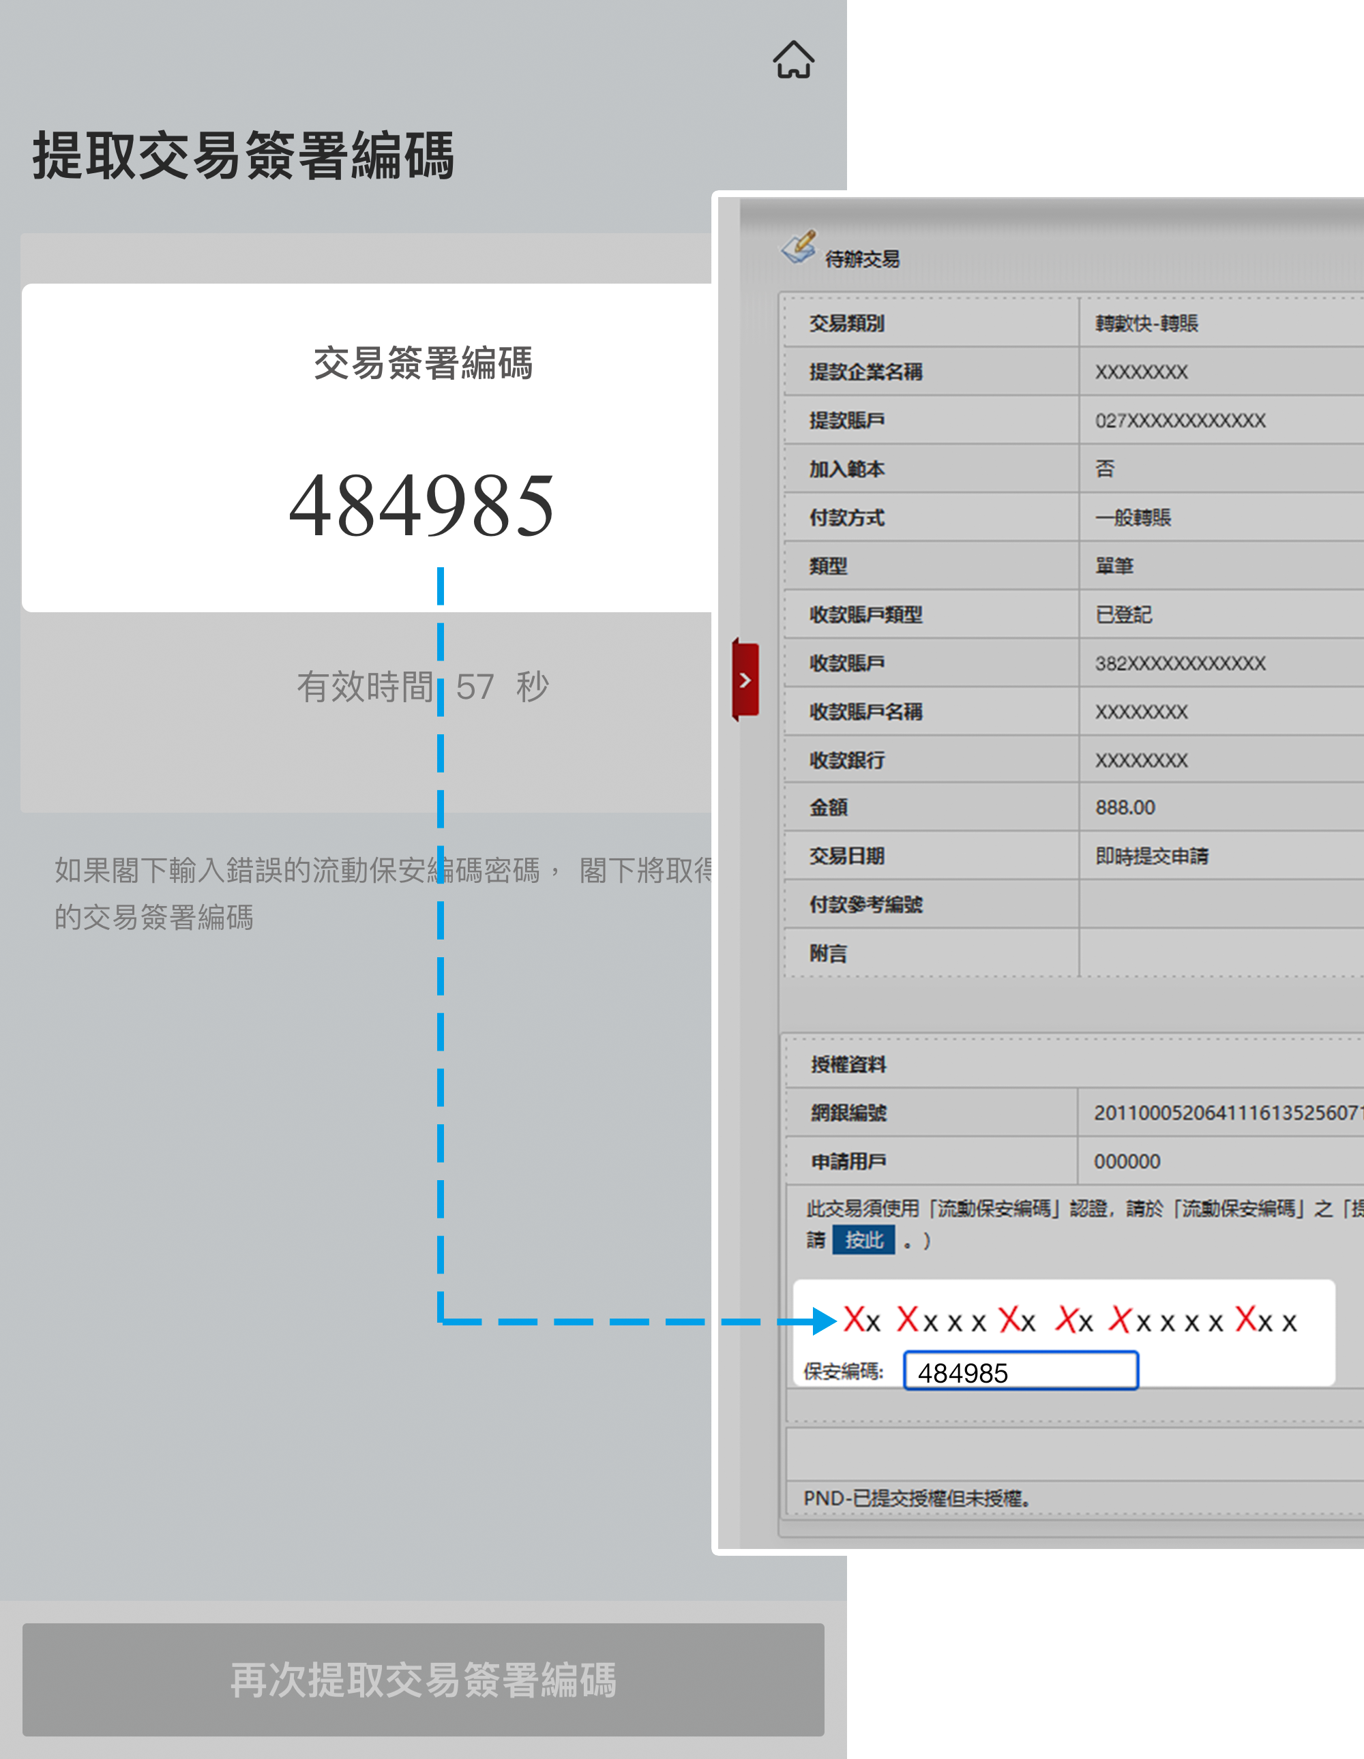Click the 授權資料 section header
1364x1759 pixels.
coord(848,1065)
